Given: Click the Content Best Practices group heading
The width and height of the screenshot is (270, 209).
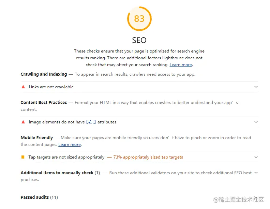Looking at the screenshot, I should [44, 102].
